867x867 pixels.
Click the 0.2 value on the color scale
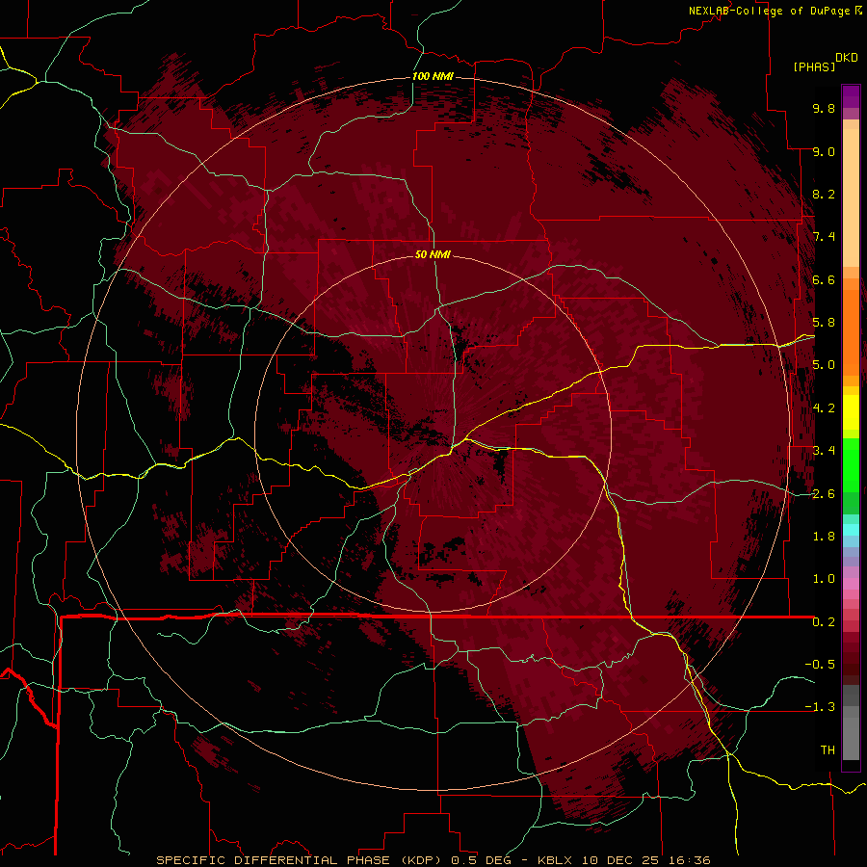pos(824,622)
